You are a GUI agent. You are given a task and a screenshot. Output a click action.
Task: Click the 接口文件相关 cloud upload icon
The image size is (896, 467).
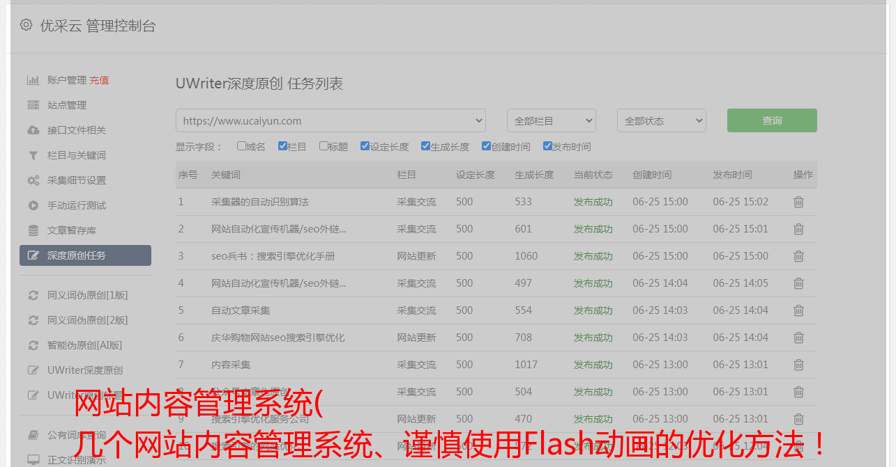pyautogui.click(x=33, y=130)
